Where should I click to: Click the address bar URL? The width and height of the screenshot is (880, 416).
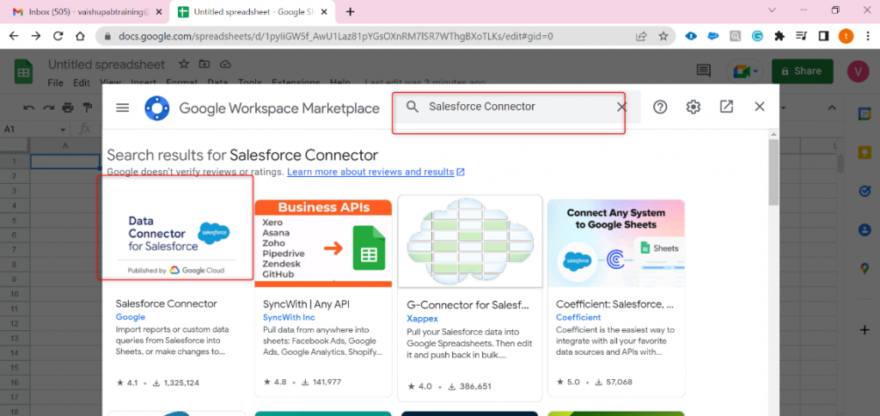pyautogui.click(x=336, y=36)
